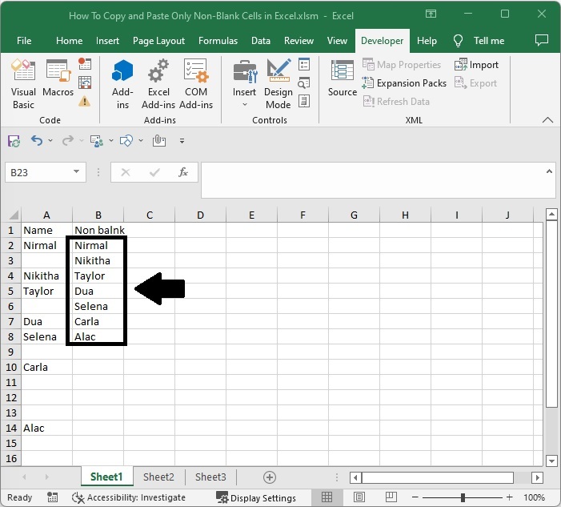Click the Macro Security warning icon
The width and height of the screenshot is (561, 507).
point(85,101)
